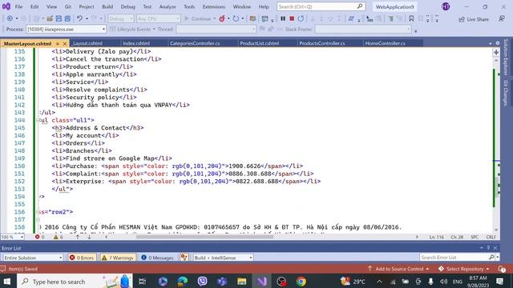Click the split editor plus icon
Screen dimensions: 513x288
tap(496, 52)
